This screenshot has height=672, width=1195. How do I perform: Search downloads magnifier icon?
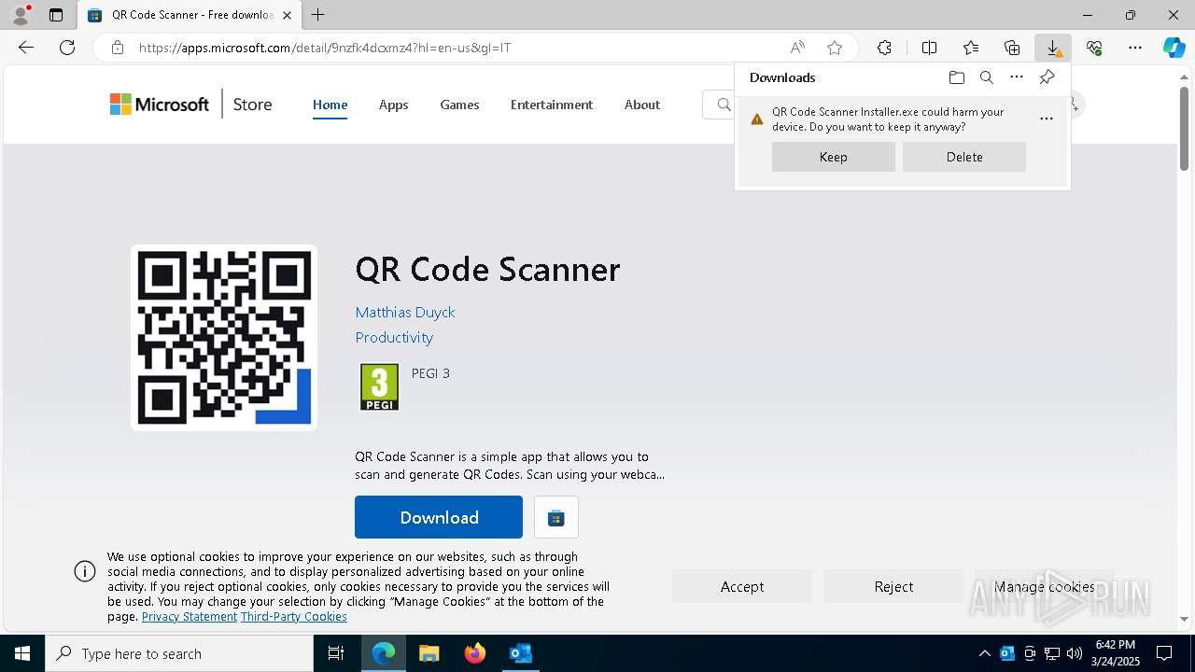point(986,77)
